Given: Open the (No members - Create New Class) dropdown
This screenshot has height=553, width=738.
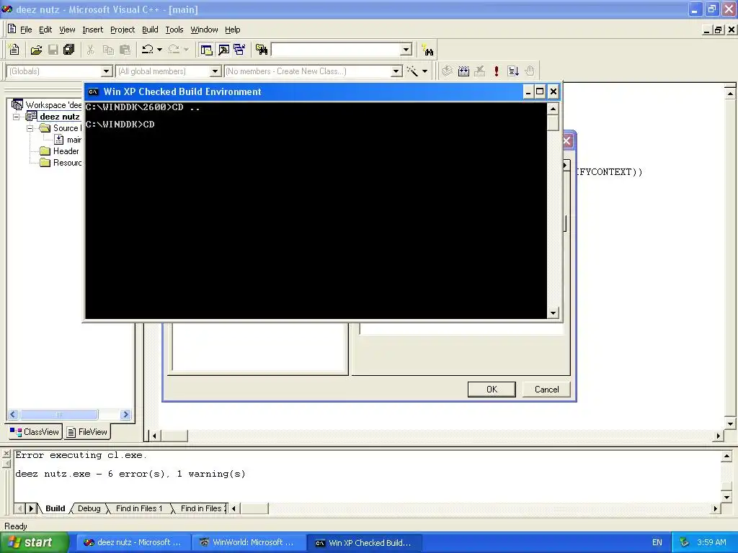Looking at the screenshot, I should pyautogui.click(x=396, y=71).
